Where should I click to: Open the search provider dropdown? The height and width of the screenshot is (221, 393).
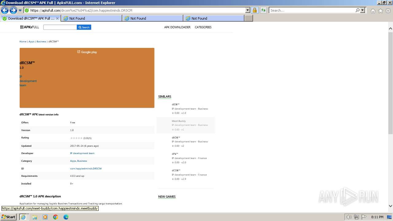[363, 10]
